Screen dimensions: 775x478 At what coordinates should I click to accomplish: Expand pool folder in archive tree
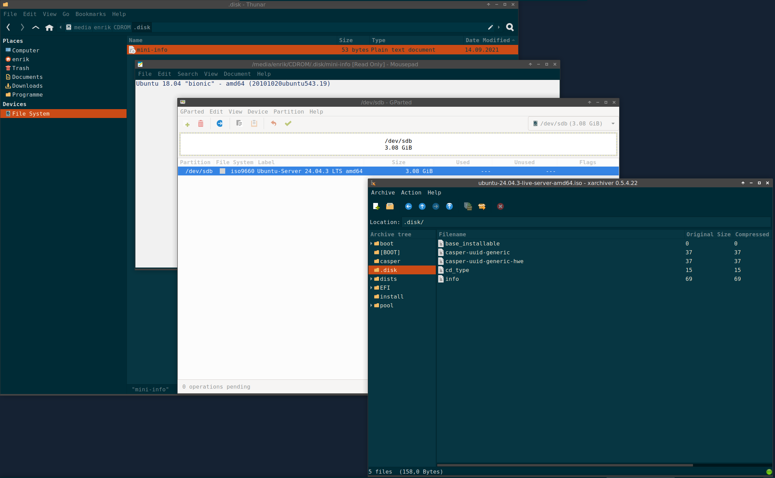point(371,305)
